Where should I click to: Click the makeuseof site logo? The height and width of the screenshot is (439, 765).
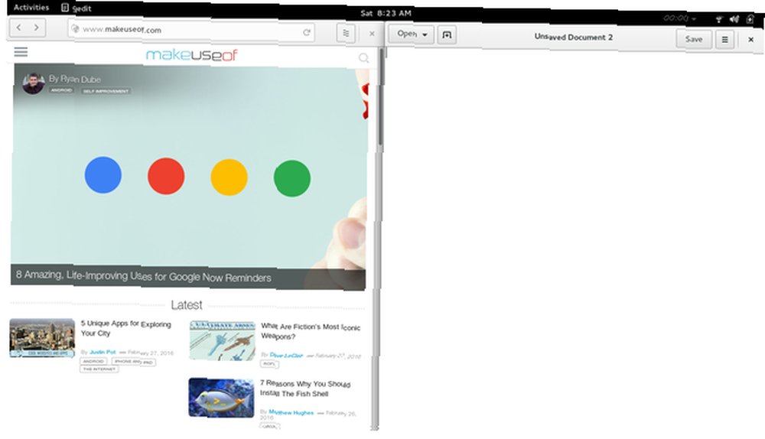coord(192,54)
